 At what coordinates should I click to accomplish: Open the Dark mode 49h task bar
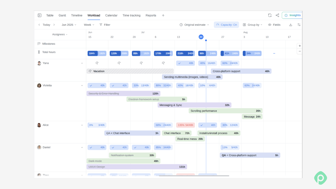pyautogui.click(x=124, y=161)
